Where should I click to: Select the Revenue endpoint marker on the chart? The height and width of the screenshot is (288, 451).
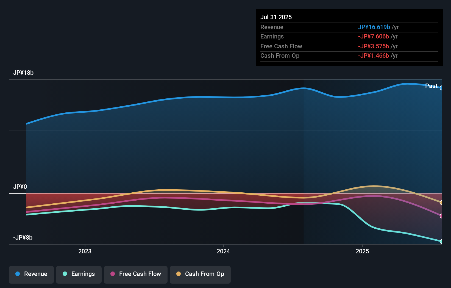(442, 88)
